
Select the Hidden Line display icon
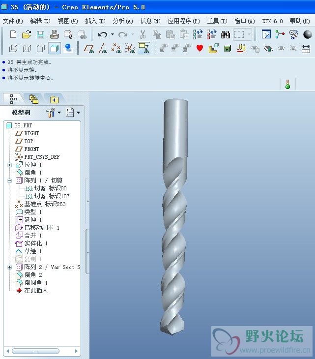click(x=27, y=49)
